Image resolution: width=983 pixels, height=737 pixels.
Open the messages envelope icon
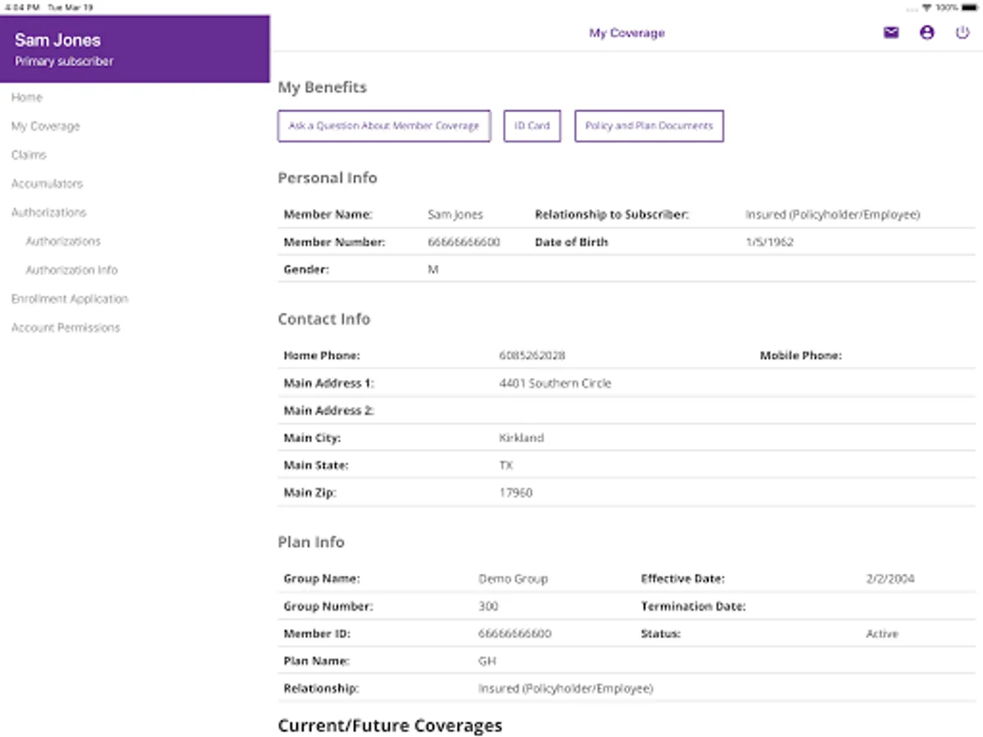coord(891,33)
